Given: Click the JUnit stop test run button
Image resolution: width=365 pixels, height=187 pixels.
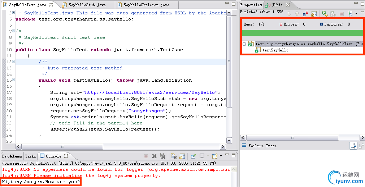Looking at the screenshot, I should point(342,14).
